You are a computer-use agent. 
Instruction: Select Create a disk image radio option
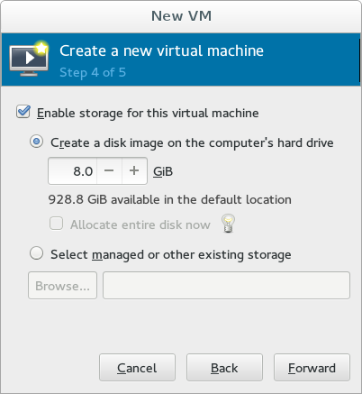point(36,142)
